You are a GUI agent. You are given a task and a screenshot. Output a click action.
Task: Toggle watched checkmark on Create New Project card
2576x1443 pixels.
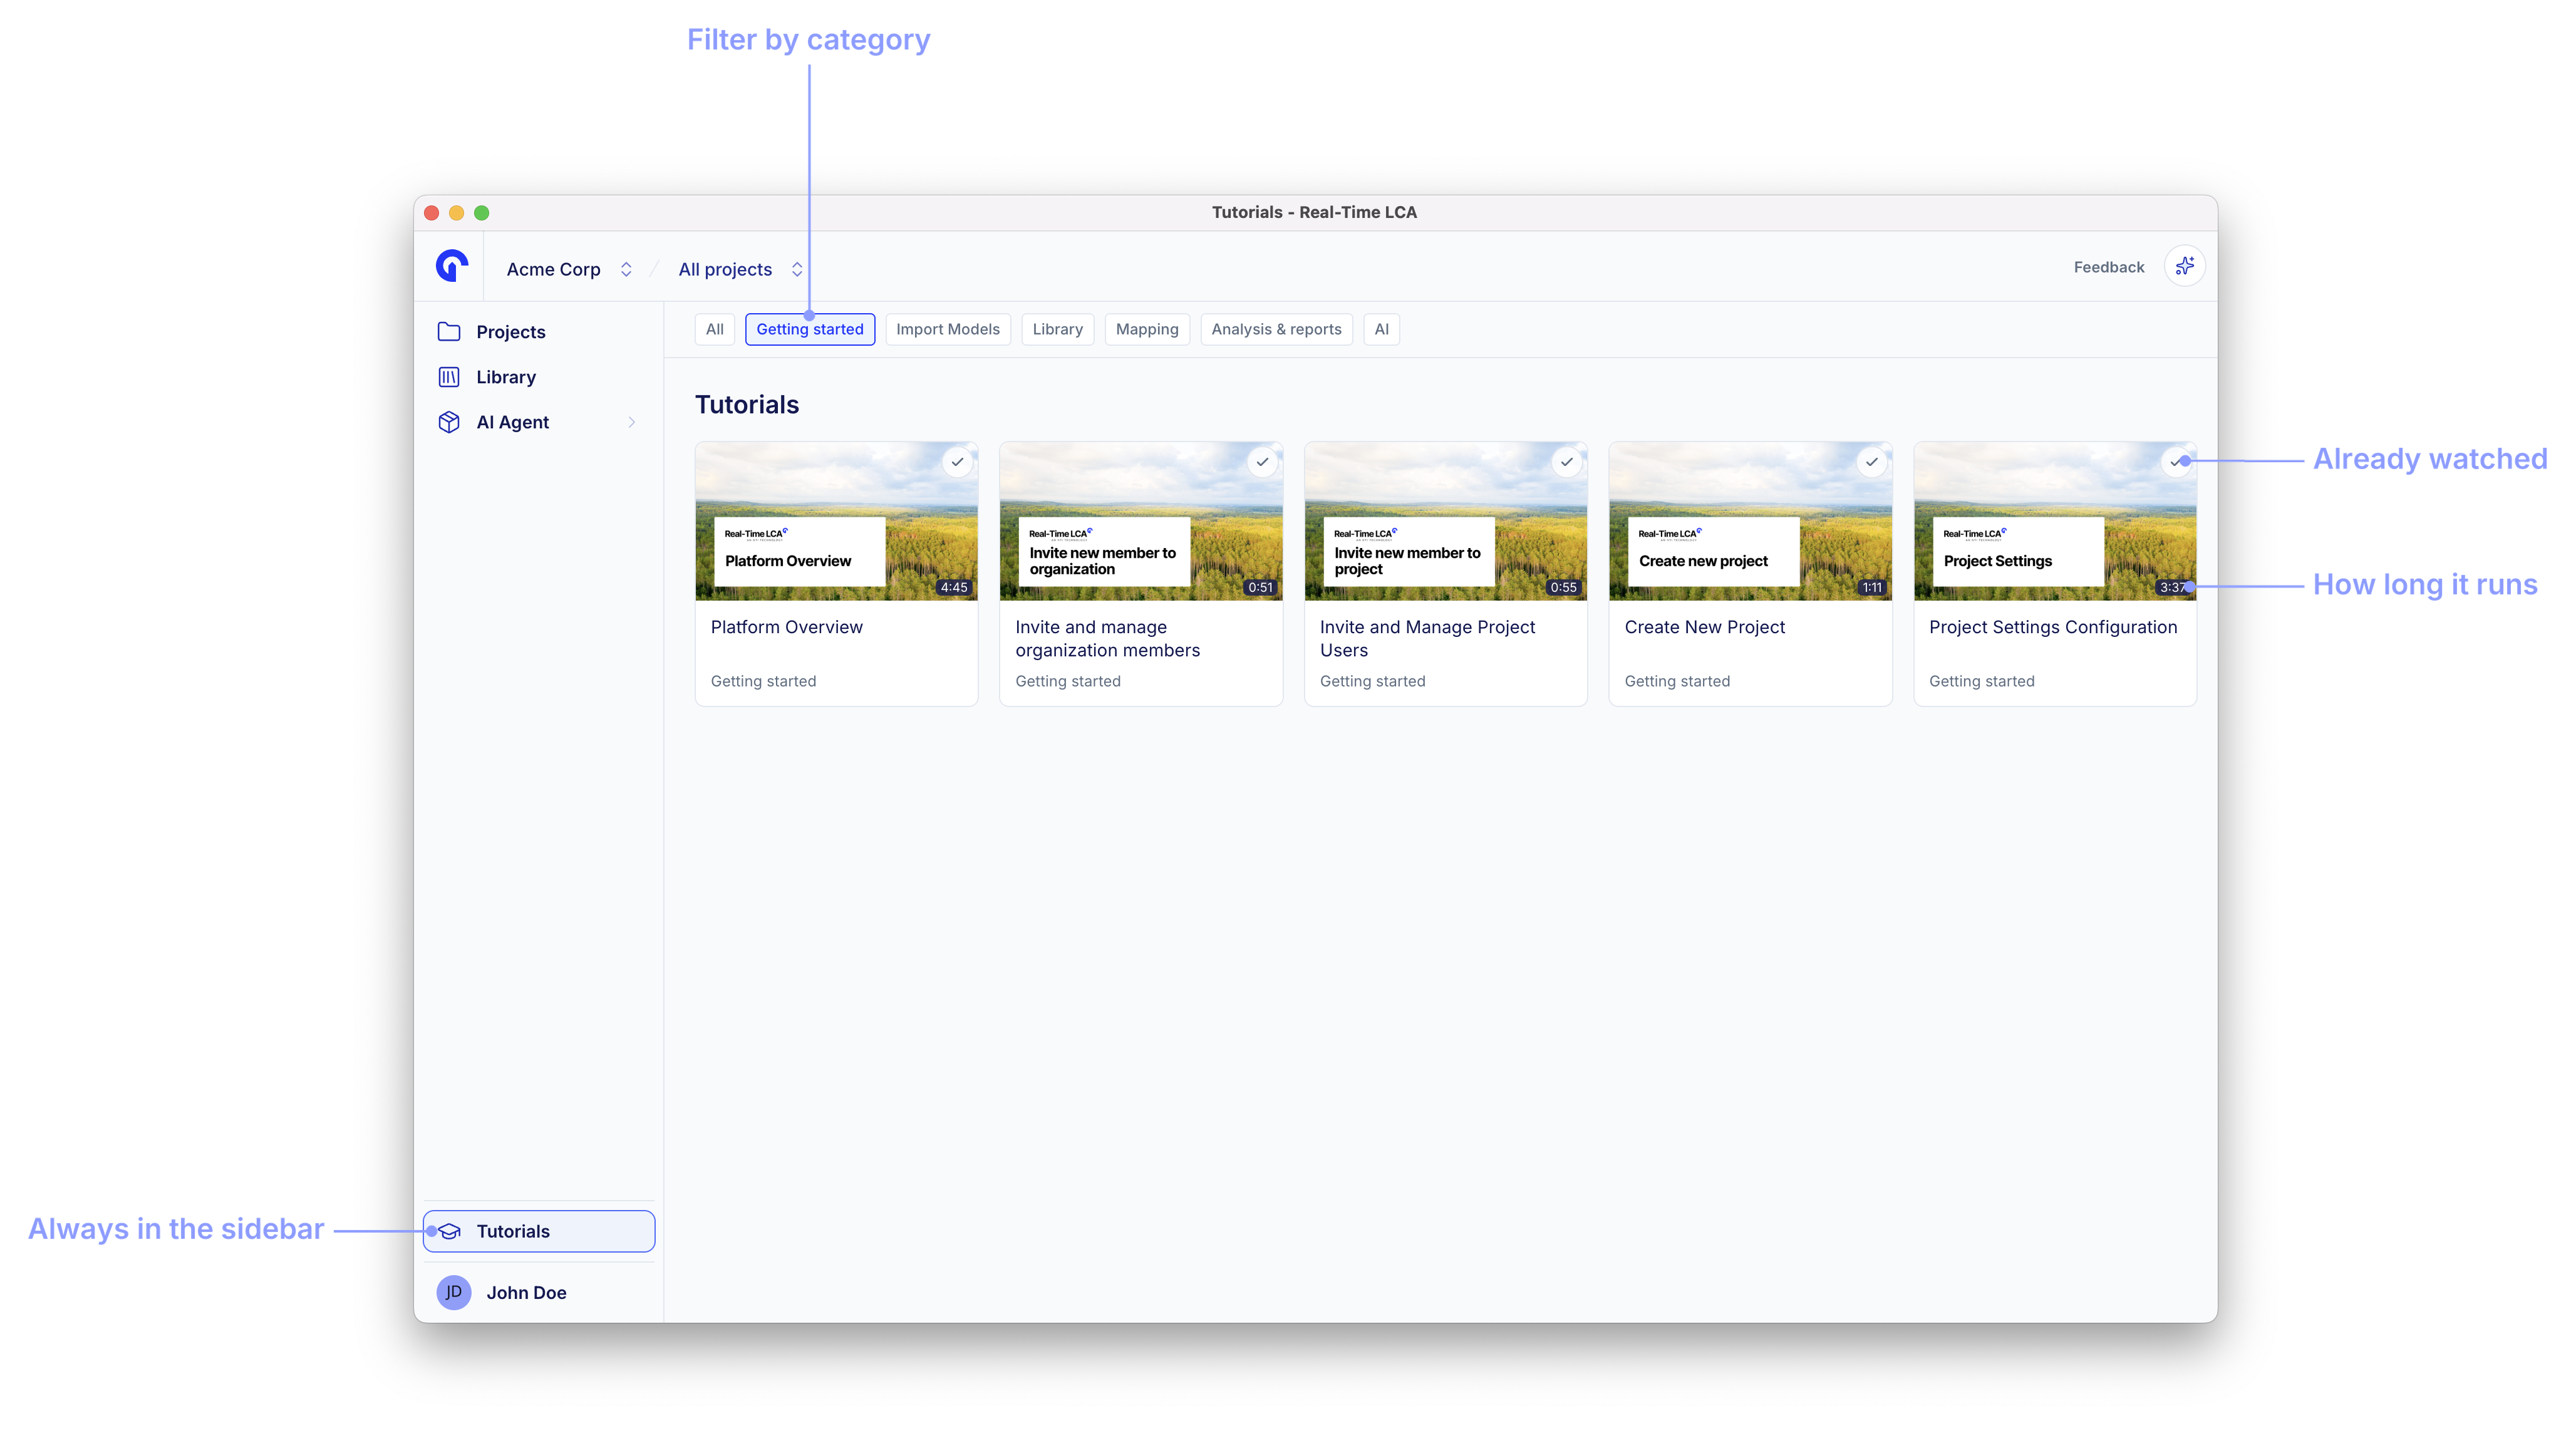(x=1871, y=462)
